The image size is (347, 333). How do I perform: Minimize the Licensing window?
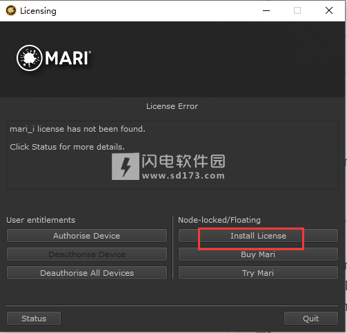[266, 10]
